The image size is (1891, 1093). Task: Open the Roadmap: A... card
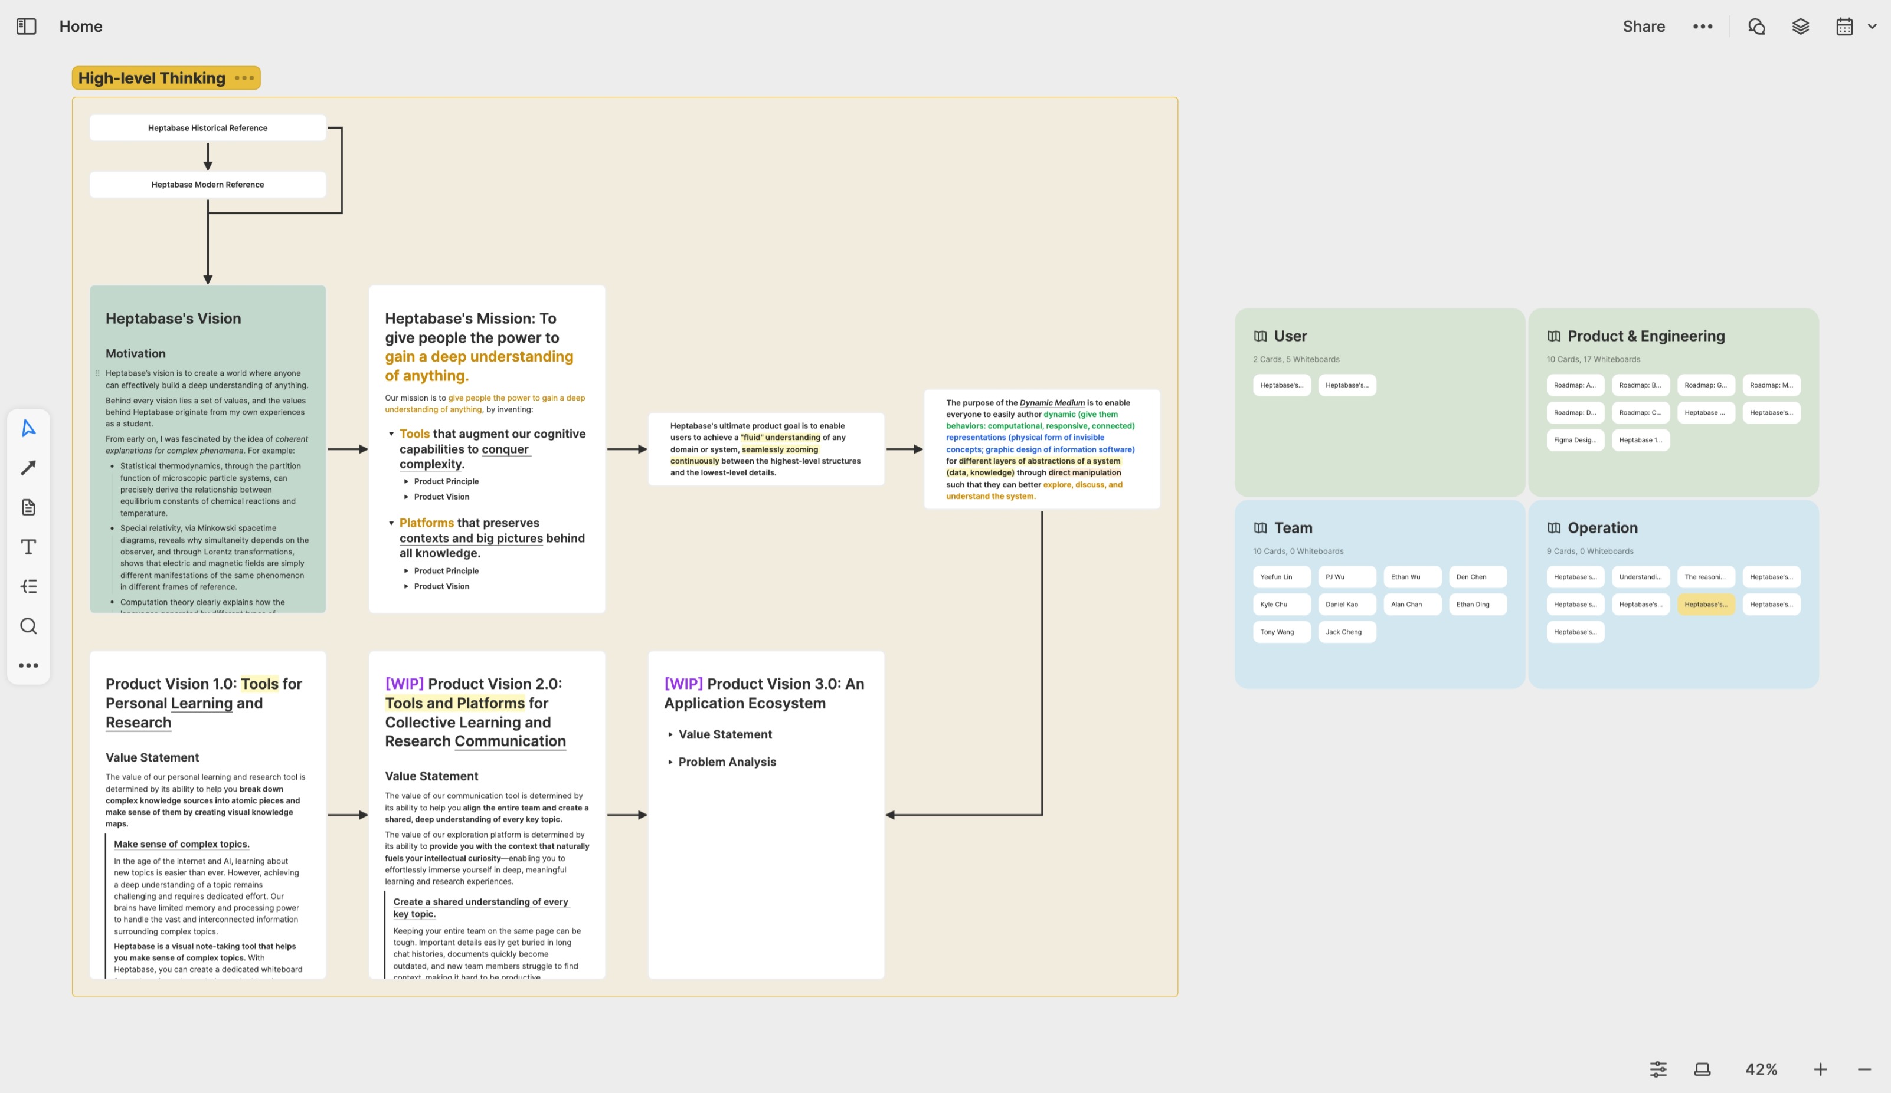(1575, 385)
